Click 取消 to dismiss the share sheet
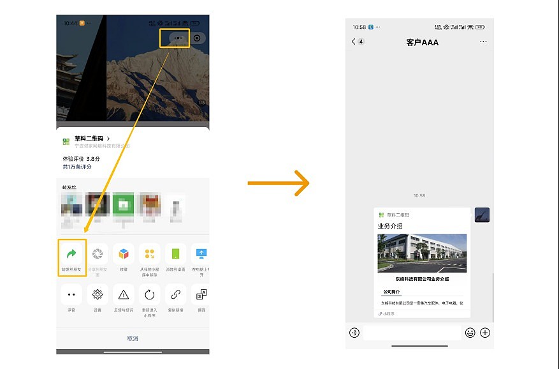 133,338
